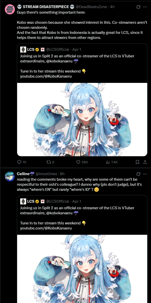
Task: Open Kobo image in second quoted tweet
Action: 82,269
